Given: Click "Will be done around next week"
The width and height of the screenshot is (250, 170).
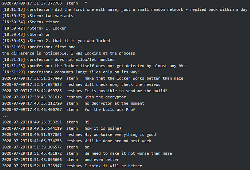Looking at the screenshot, I should [118, 141].
